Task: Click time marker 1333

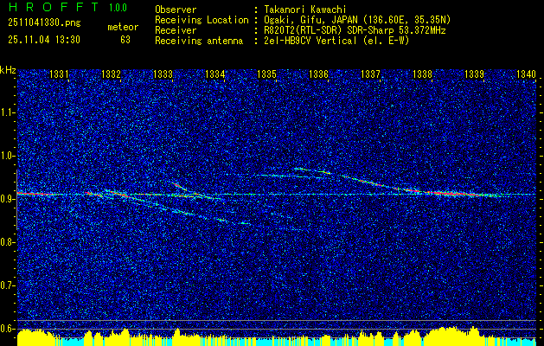Action: point(163,74)
